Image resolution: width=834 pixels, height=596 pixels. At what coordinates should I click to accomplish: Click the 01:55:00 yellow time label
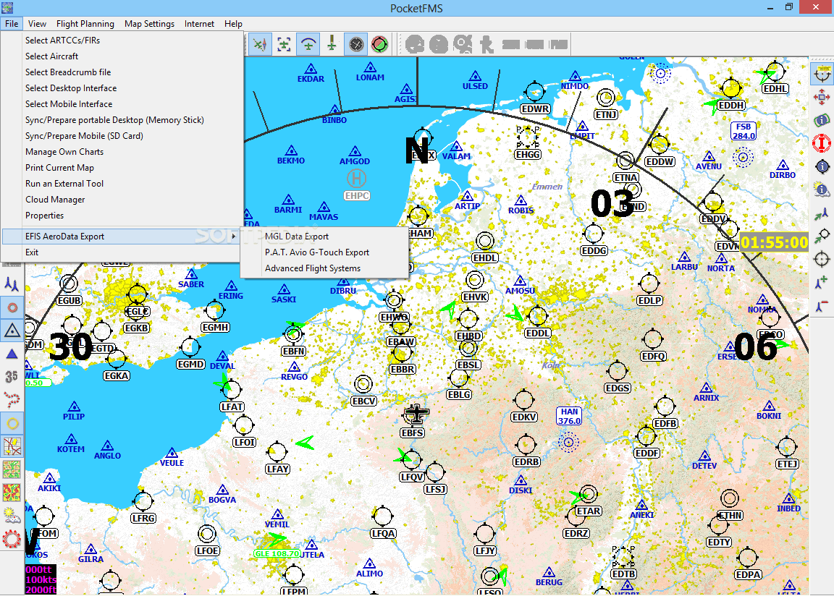point(774,243)
